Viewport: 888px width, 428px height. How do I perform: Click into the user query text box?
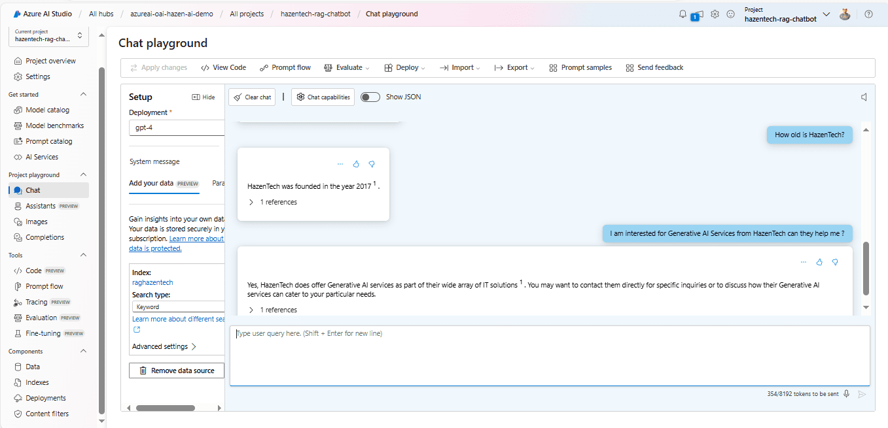click(x=550, y=355)
